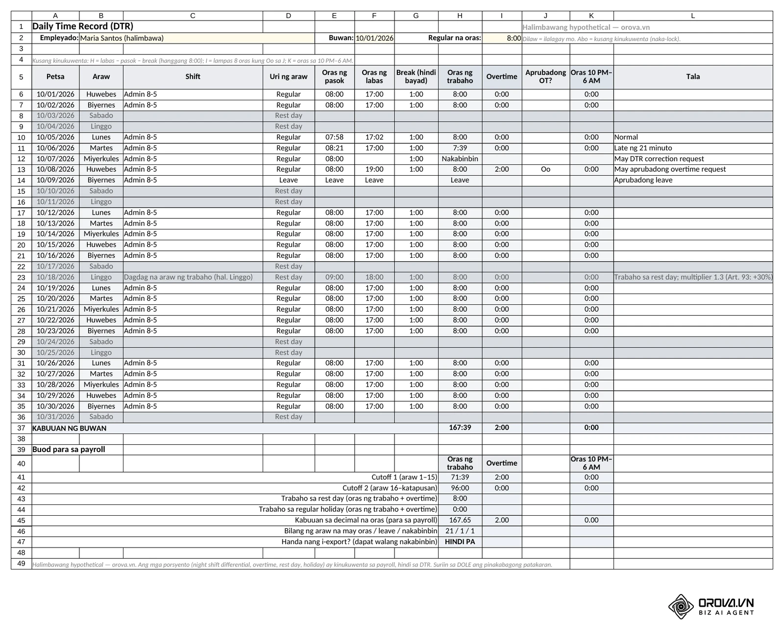
Task: Select the employee name cell Maria Santos (halimbawa)
Action: pos(196,38)
